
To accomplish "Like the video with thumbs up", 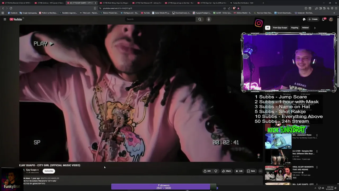I will [x=207, y=171].
